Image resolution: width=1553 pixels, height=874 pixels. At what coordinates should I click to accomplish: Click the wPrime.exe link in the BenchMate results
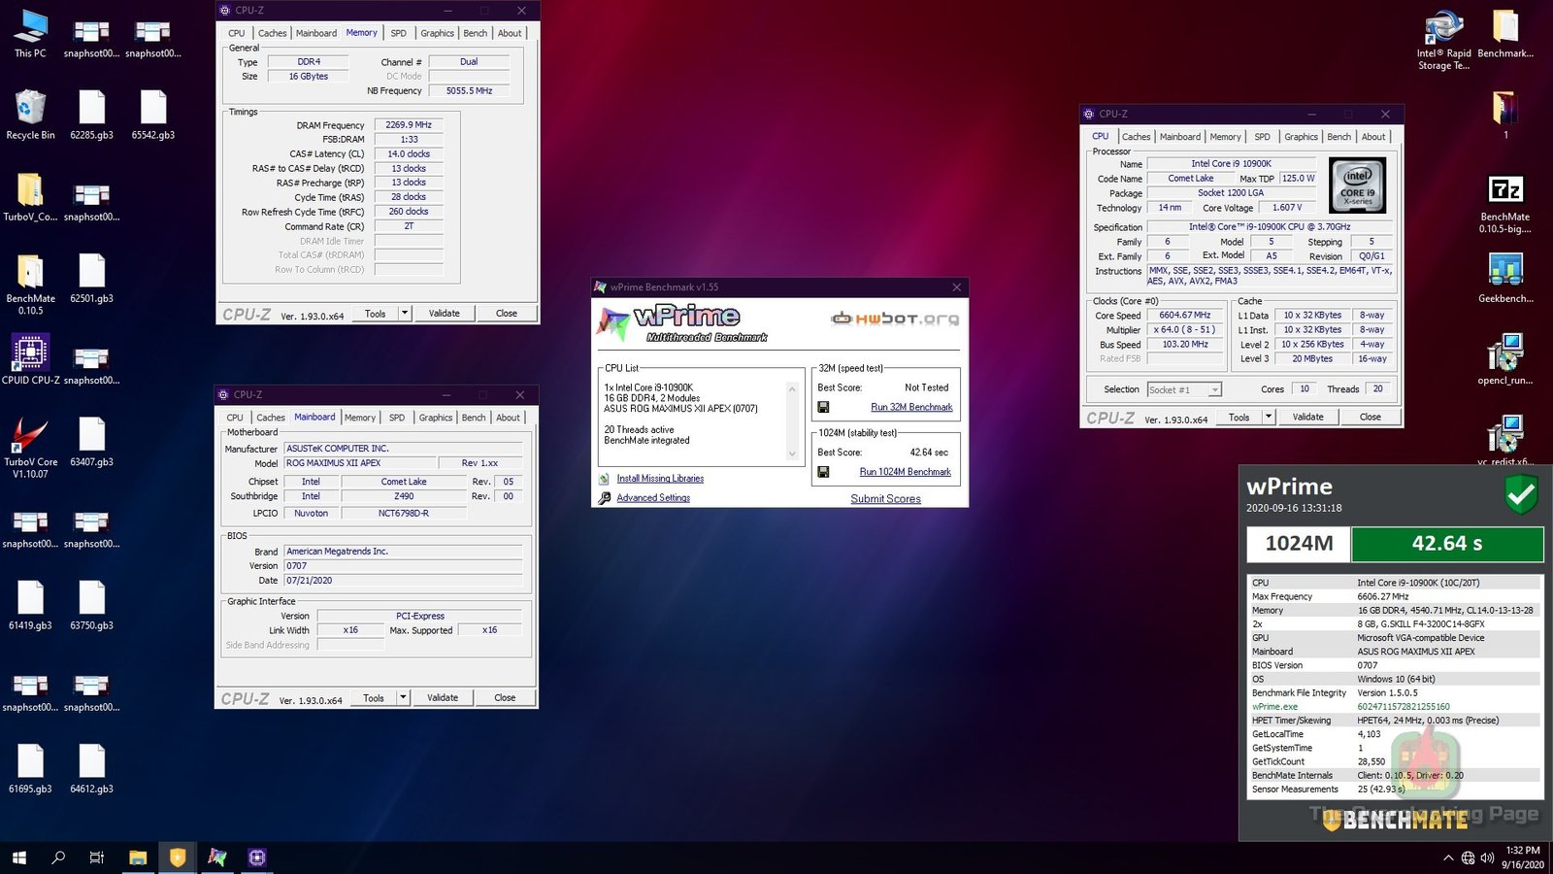[x=1273, y=706]
